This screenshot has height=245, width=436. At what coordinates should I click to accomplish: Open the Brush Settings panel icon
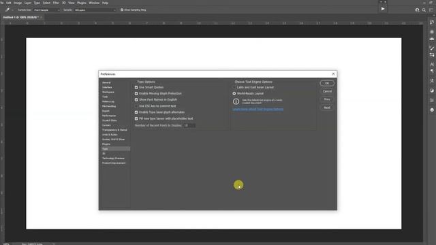tap(432, 48)
